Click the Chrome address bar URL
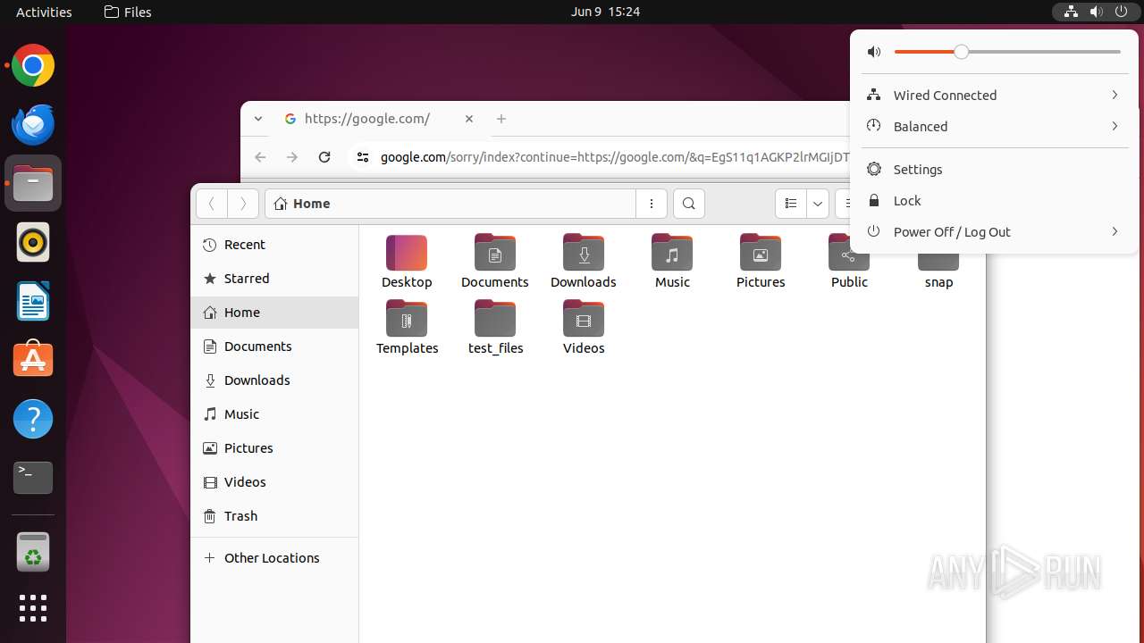Image resolution: width=1144 pixels, height=643 pixels. [x=615, y=157]
